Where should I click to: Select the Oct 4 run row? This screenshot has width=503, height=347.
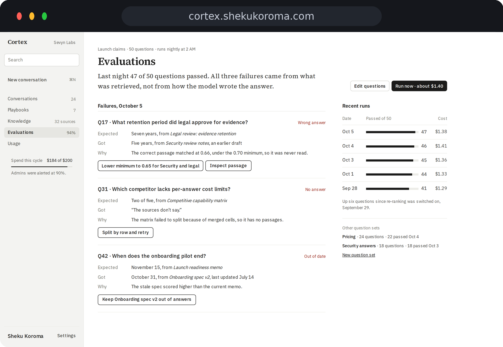click(395, 146)
